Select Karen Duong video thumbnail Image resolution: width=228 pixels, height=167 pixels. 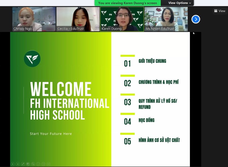122,19
